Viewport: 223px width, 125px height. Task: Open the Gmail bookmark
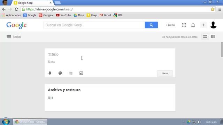tap(105, 15)
